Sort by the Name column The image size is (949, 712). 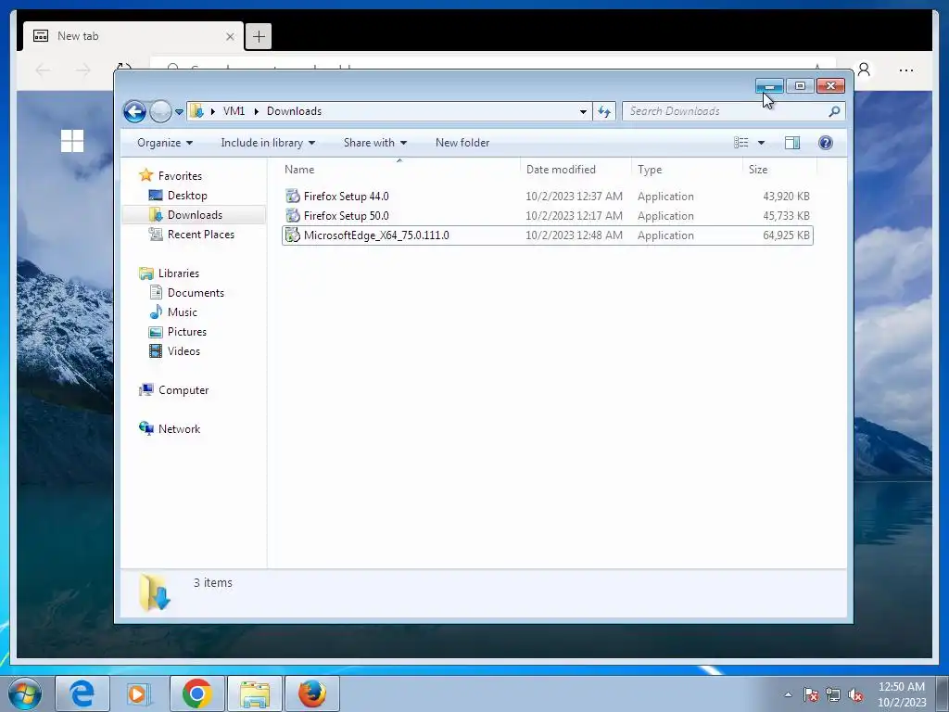click(x=399, y=170)
